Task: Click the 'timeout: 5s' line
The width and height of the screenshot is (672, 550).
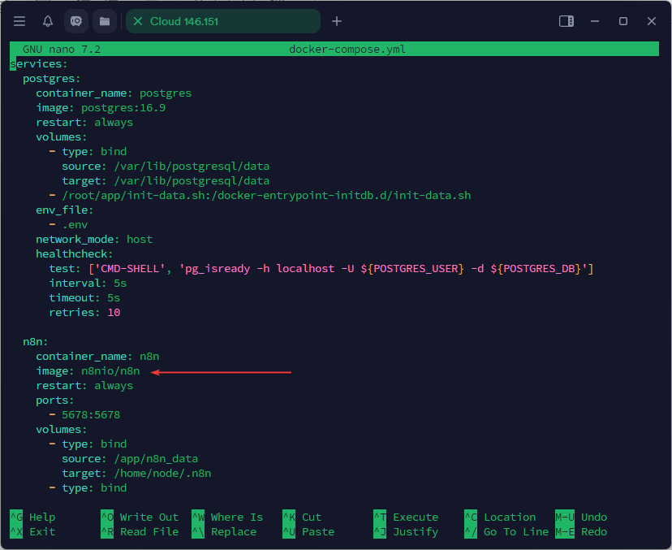Action: coord(84,297)
